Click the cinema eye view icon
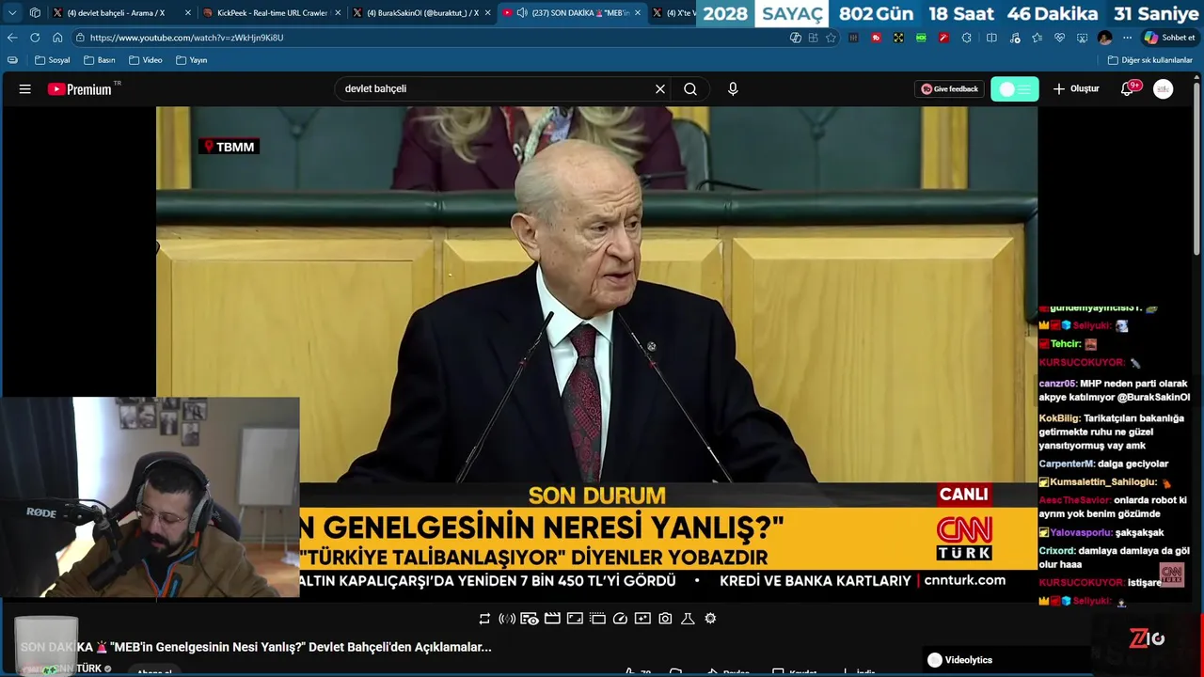This screenshot has height=677, width=1204. coord(530,619)
